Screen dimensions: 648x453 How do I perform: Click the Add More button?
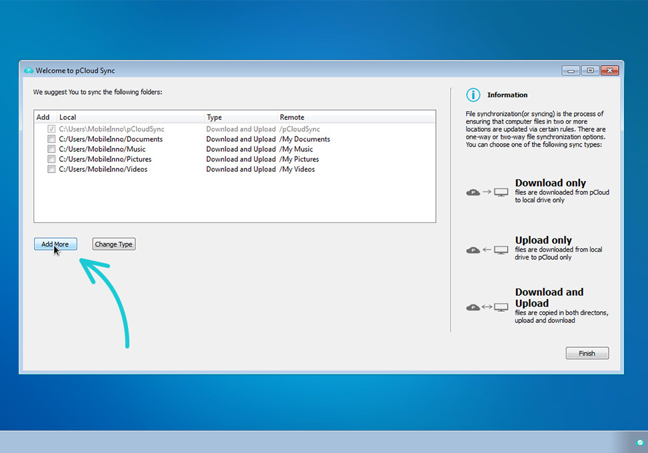tap(55, 244)
